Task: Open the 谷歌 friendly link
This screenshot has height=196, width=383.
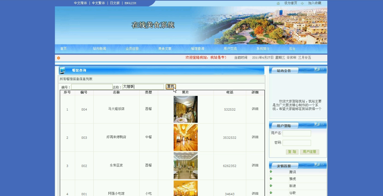Action: coord(292,193)
